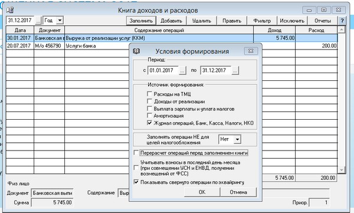Minimize the Книга доходов и расходов window
The height and width of the screenshot is (213, 354).
[x=309, y=10]
